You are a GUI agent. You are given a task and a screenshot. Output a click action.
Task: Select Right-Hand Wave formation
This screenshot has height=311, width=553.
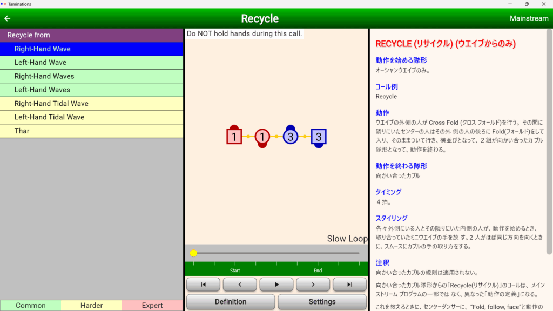tap(92, 49)
